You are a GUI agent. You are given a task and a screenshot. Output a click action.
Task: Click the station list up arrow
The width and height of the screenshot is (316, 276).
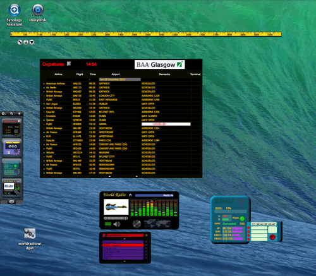(x=125, y=239)
